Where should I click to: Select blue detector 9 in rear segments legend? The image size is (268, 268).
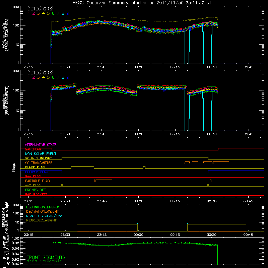tap(68, 77)
